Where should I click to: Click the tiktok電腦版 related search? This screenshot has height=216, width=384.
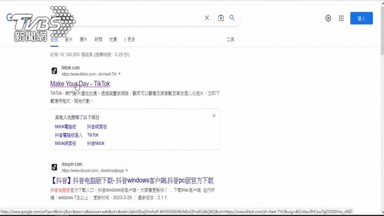tap(65, 126)
